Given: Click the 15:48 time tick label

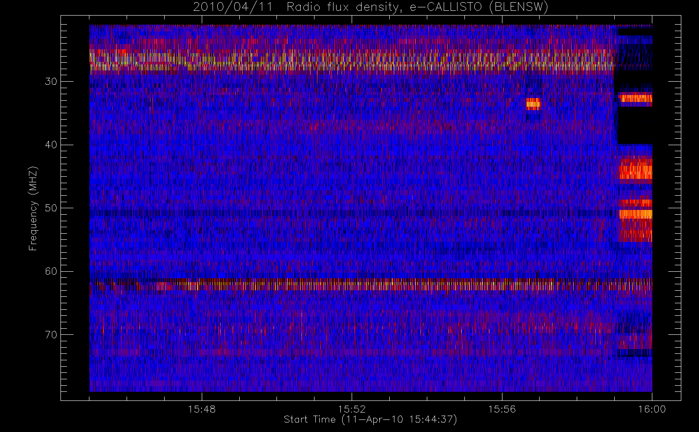Looking at the screenshot, I should click(202, 409).
